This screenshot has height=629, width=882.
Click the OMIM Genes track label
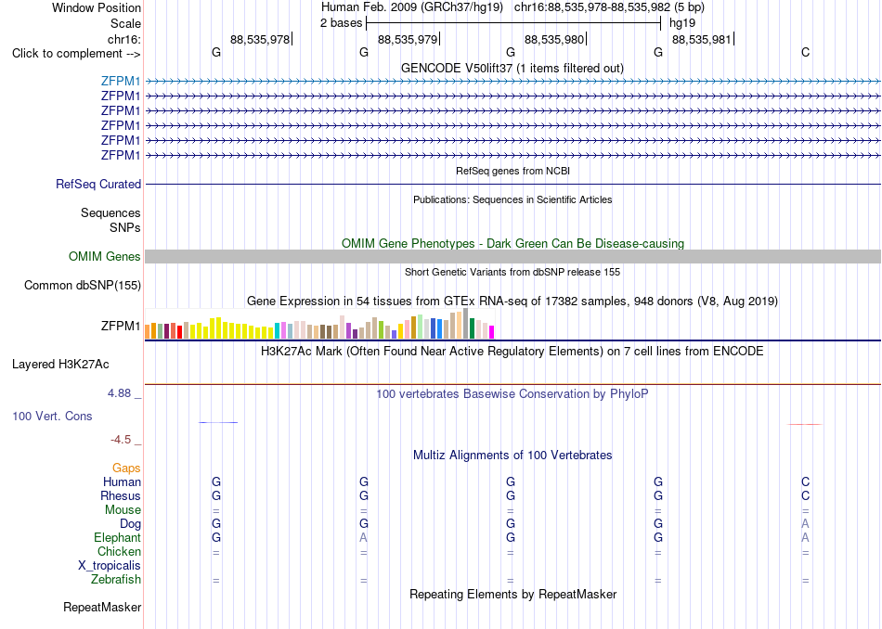pos(104,256)
